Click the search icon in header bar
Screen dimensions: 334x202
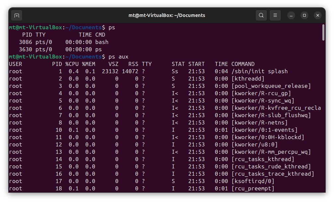click(261, 15)
